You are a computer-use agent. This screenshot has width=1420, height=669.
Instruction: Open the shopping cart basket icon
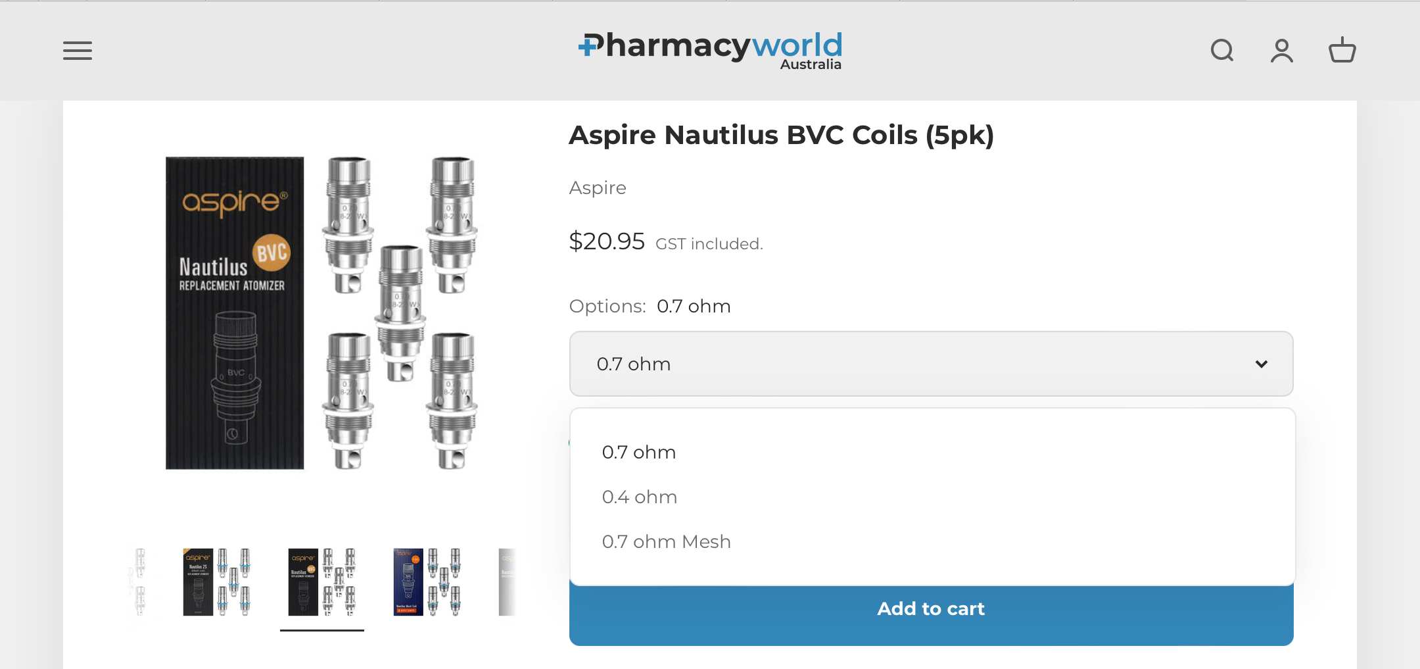pos(1342,51)
